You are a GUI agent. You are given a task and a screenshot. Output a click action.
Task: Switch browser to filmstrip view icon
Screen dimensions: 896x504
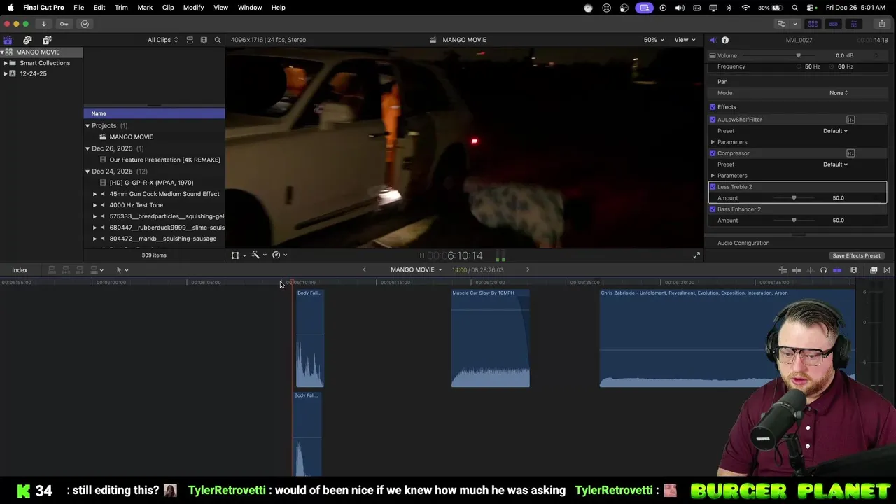click(204, 40)
